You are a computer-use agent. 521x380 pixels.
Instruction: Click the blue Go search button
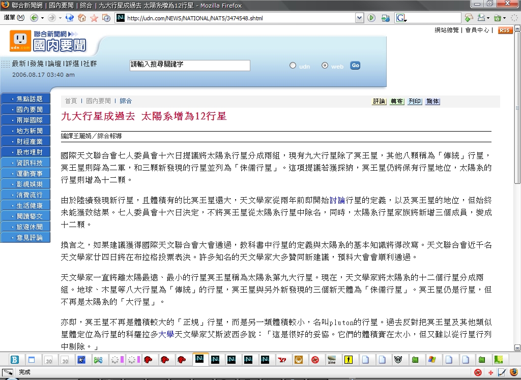point(355,66)
